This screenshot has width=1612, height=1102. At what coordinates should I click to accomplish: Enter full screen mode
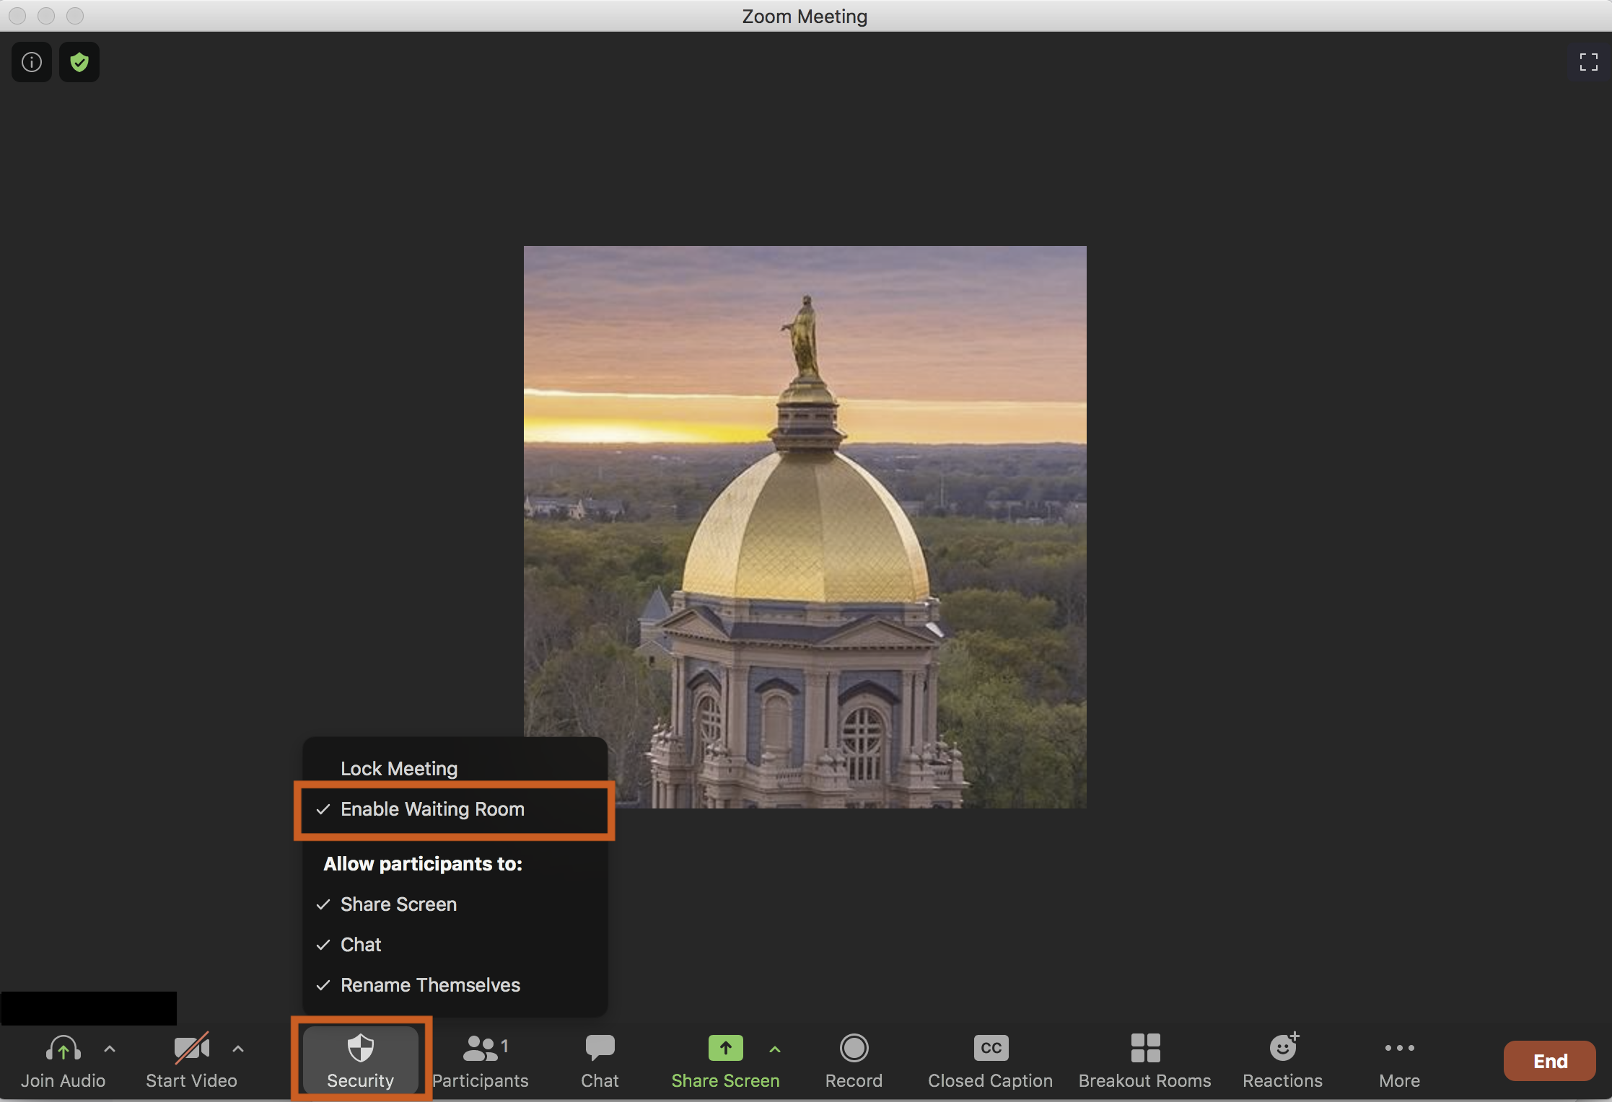(1588, 62)
